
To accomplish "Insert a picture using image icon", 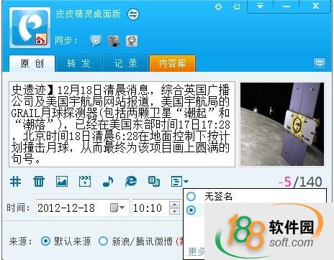I will tap(62, 181).
